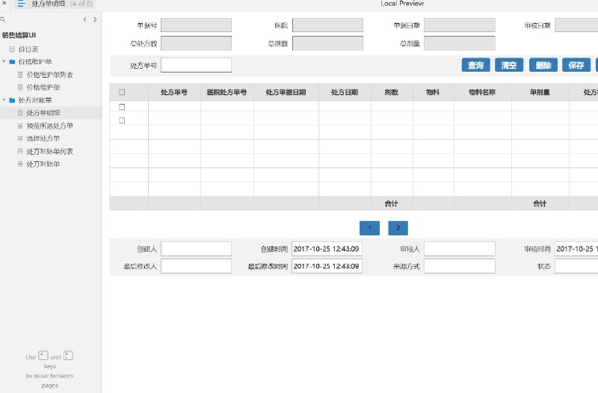
Task: Check the first table row checkbox
Action: click(122, 107)
